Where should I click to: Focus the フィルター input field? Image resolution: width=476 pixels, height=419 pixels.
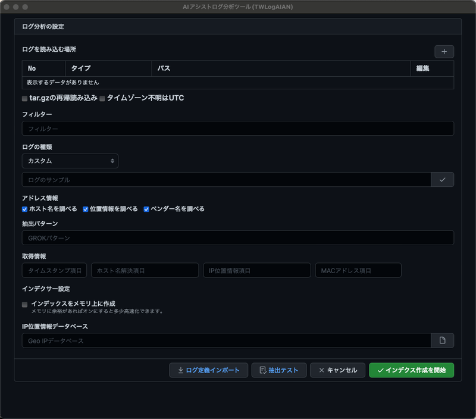238,129
